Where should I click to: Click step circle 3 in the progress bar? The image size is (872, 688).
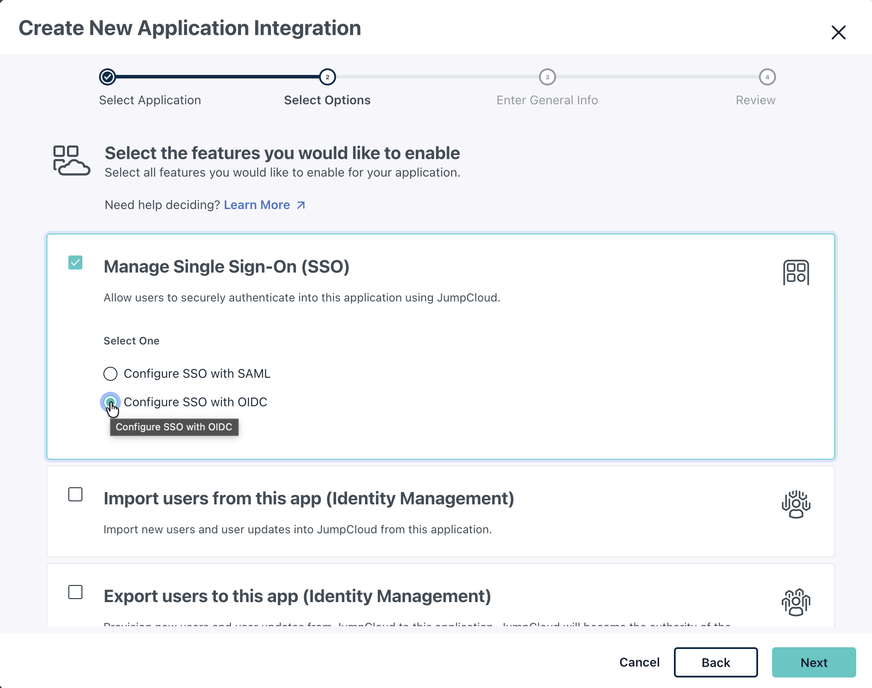(548, 77)
